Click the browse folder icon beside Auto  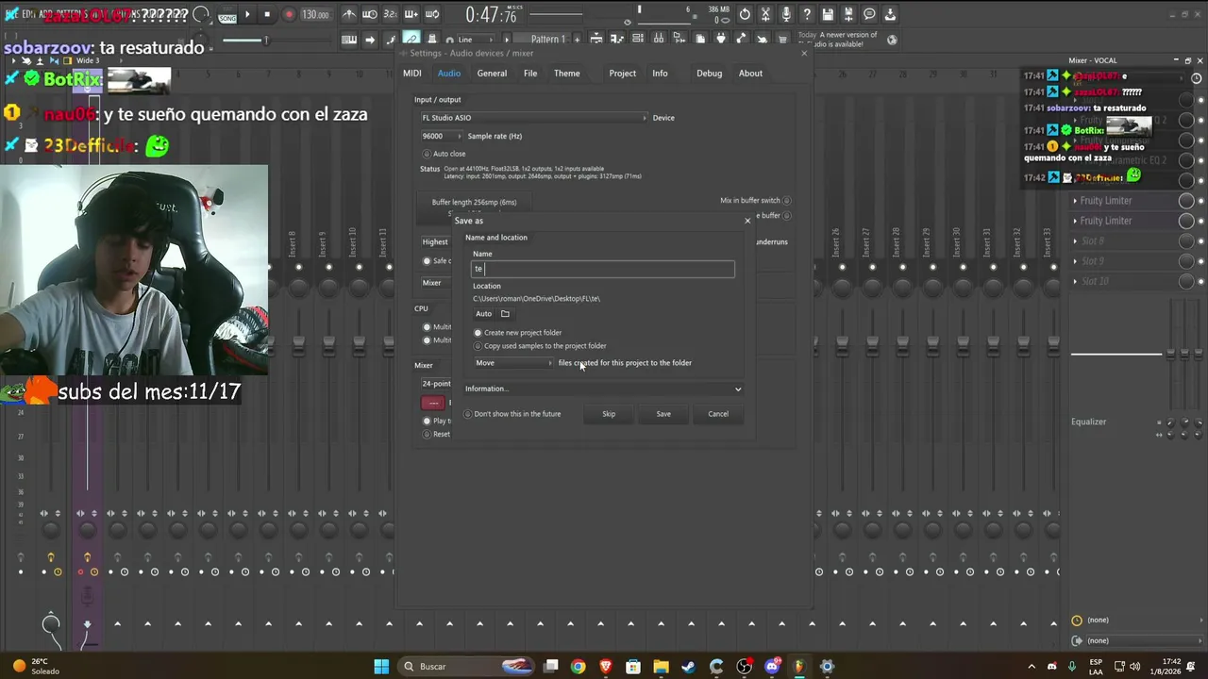tap(505, 314)
